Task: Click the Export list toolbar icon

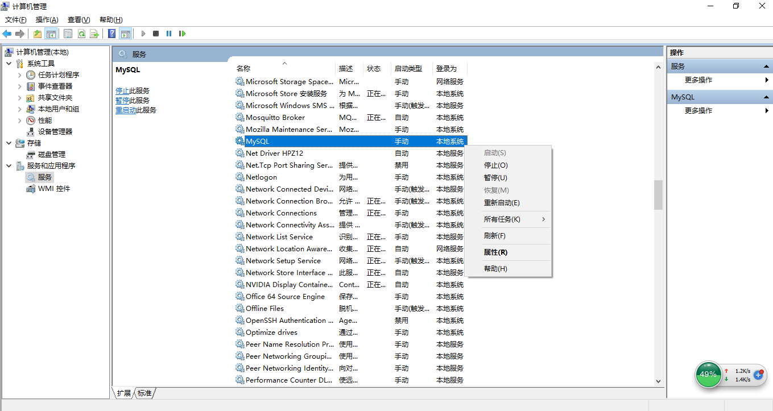Action: click(94, 34)
